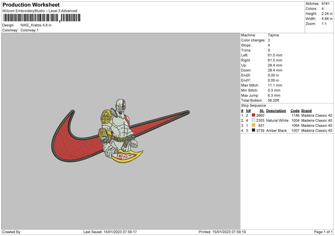Click the 'Stops:' label
Screen dimensions: 335x236
pos(246,46)
